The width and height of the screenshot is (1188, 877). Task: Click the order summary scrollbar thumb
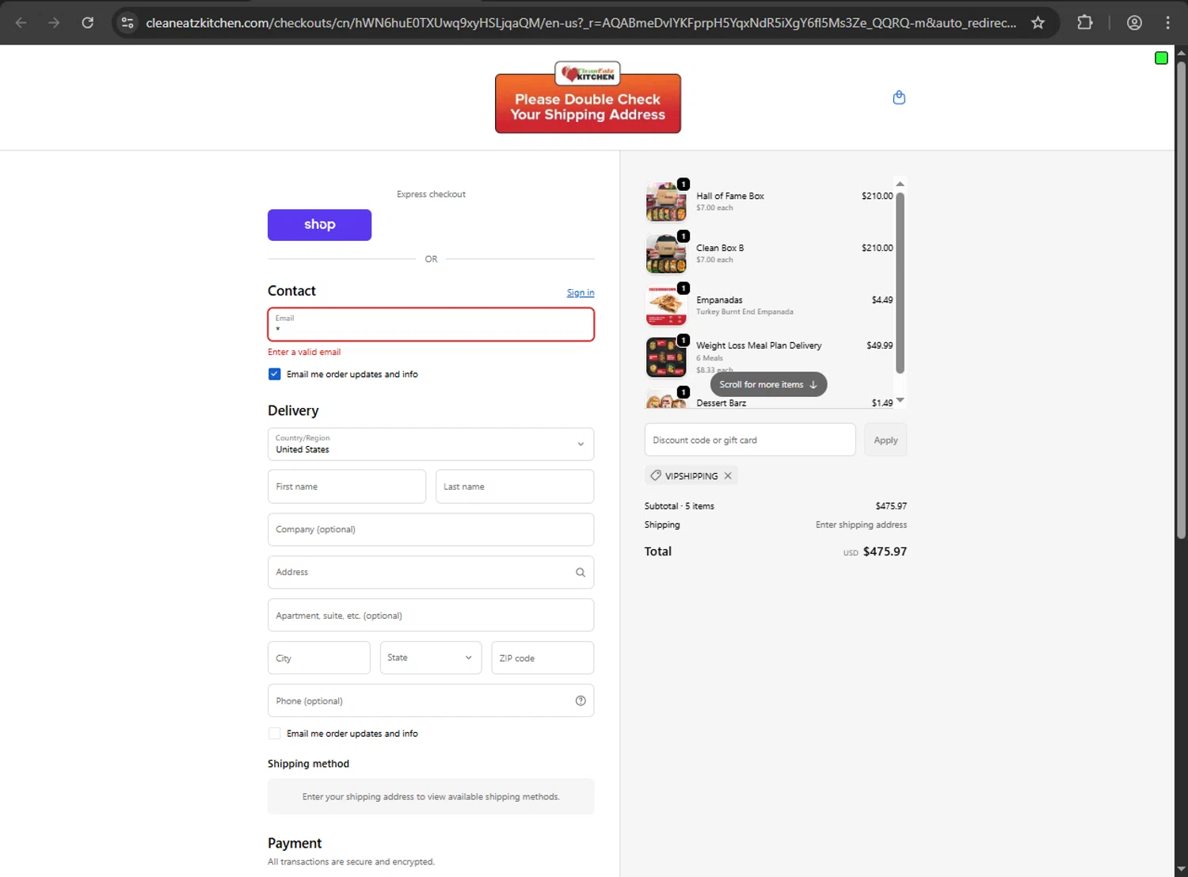[900, 282]
